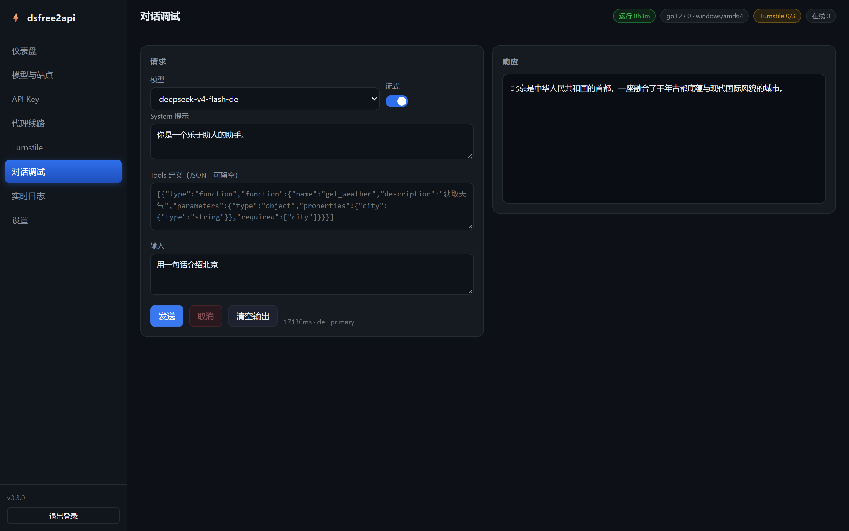
Task: Open 仪表盘 in the sidebar
Action: [63, 50]
